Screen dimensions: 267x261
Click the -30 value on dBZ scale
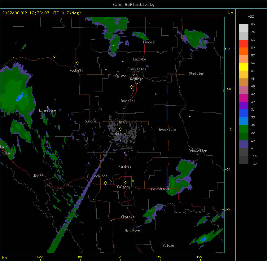tap(254, 164)
